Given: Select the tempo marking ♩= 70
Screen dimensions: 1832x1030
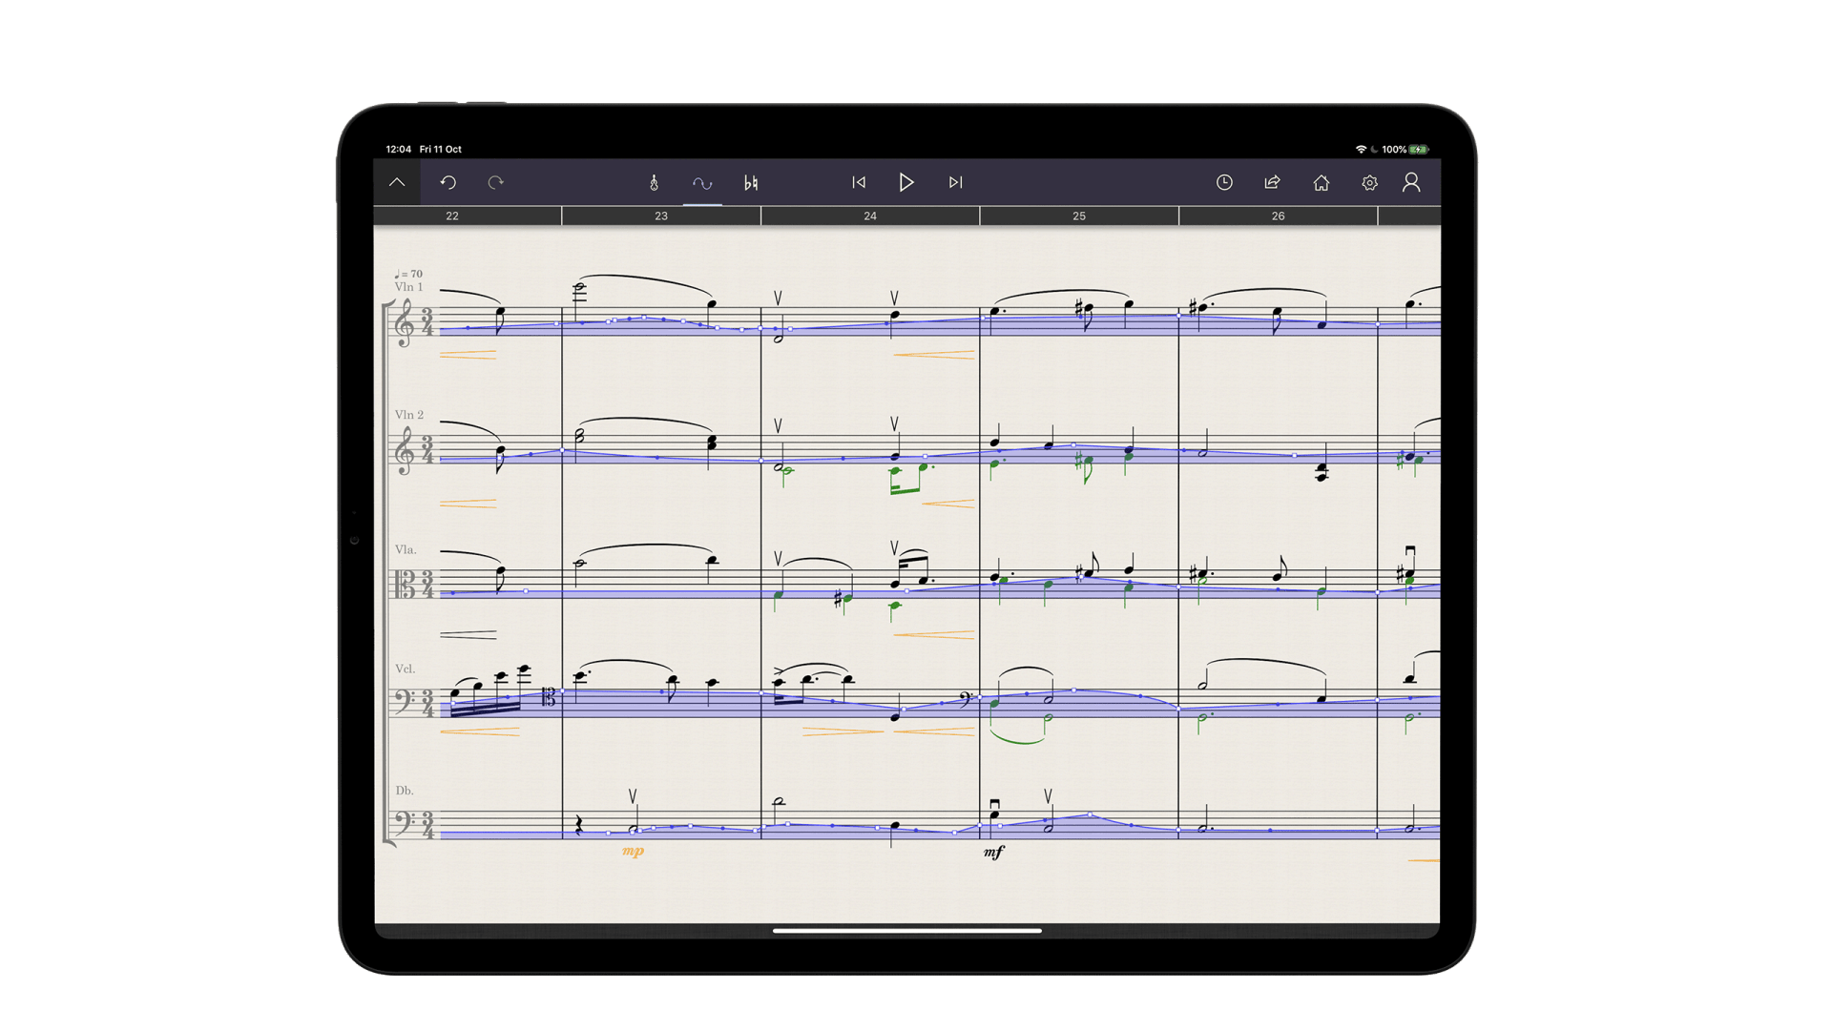Looking at the screenshot, I should point(408,274).
